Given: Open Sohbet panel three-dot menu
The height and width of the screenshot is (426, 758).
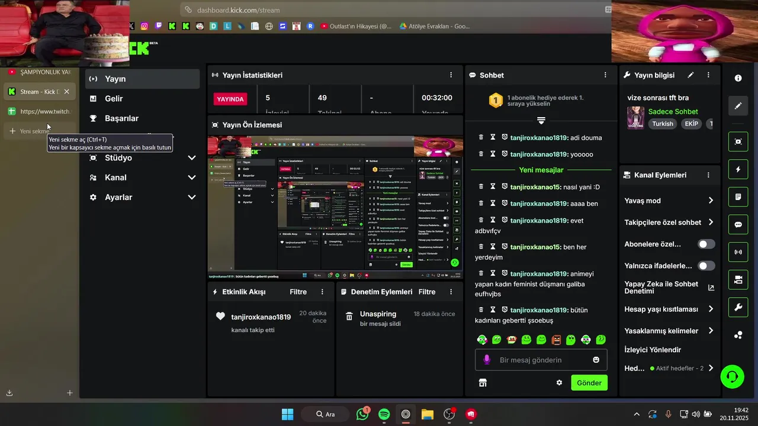Looking at the screenshot, I should (x=605, y=75).
